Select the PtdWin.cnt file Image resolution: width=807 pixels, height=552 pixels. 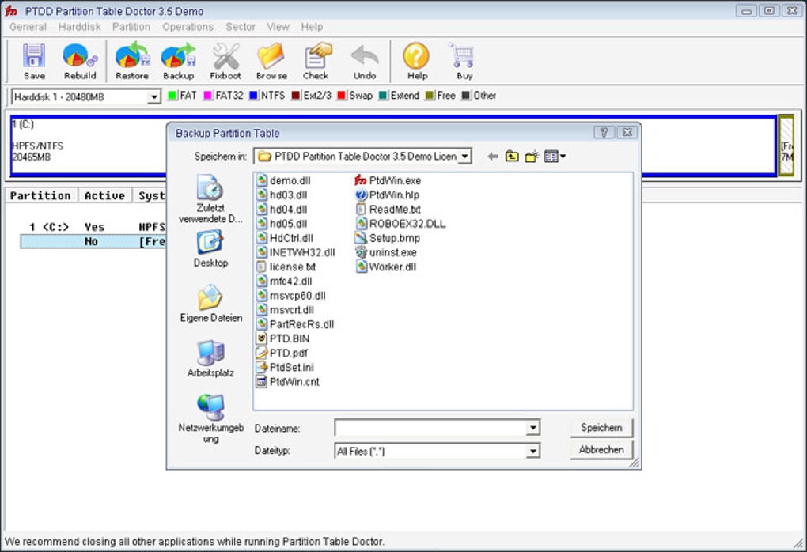[288, 382]
